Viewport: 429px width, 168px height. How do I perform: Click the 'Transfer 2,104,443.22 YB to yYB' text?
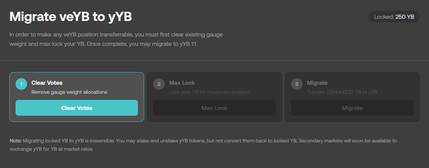(x=342, y=92)
